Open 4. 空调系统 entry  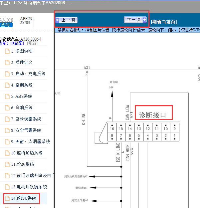[22, 85]
